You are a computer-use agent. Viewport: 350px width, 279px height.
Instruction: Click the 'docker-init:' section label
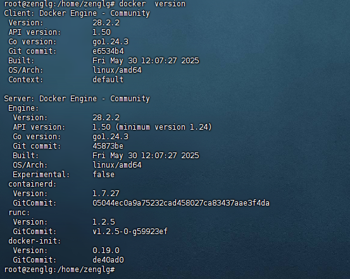pos(35,241)
